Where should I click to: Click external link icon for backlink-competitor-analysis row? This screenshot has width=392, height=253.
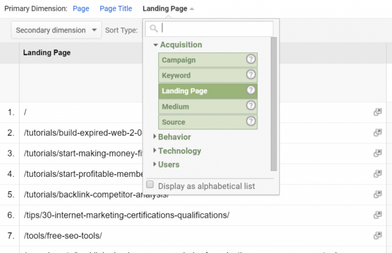[x=378, y=194]
